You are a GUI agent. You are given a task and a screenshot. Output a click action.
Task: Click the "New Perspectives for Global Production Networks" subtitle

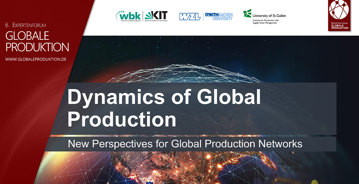point(185,144)
